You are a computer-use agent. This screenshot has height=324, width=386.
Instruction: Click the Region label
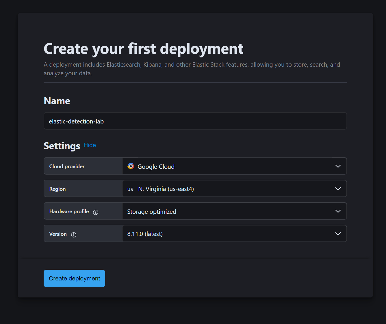[x=57, y=189]
